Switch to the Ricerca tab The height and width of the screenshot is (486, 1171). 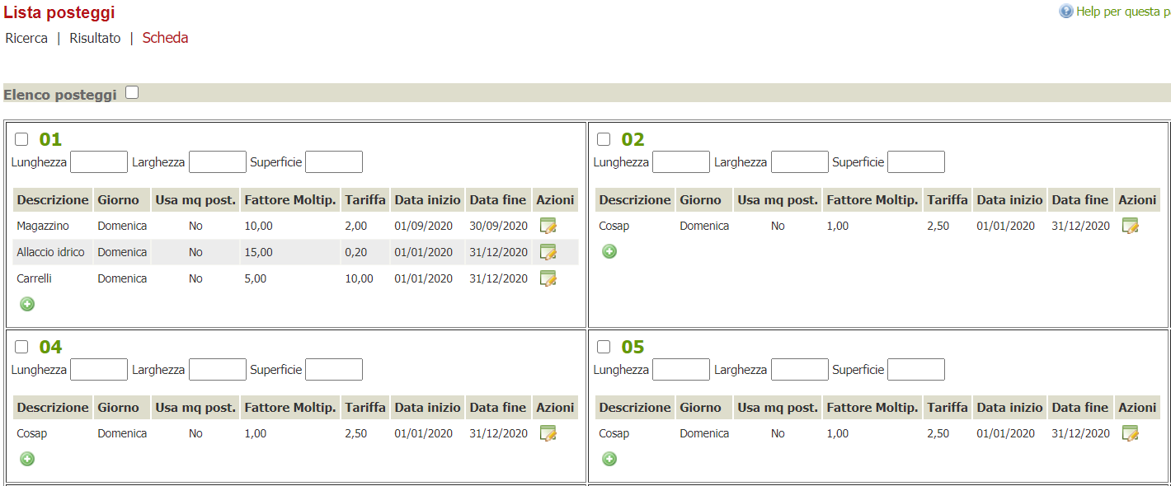[x=26, y=38]
